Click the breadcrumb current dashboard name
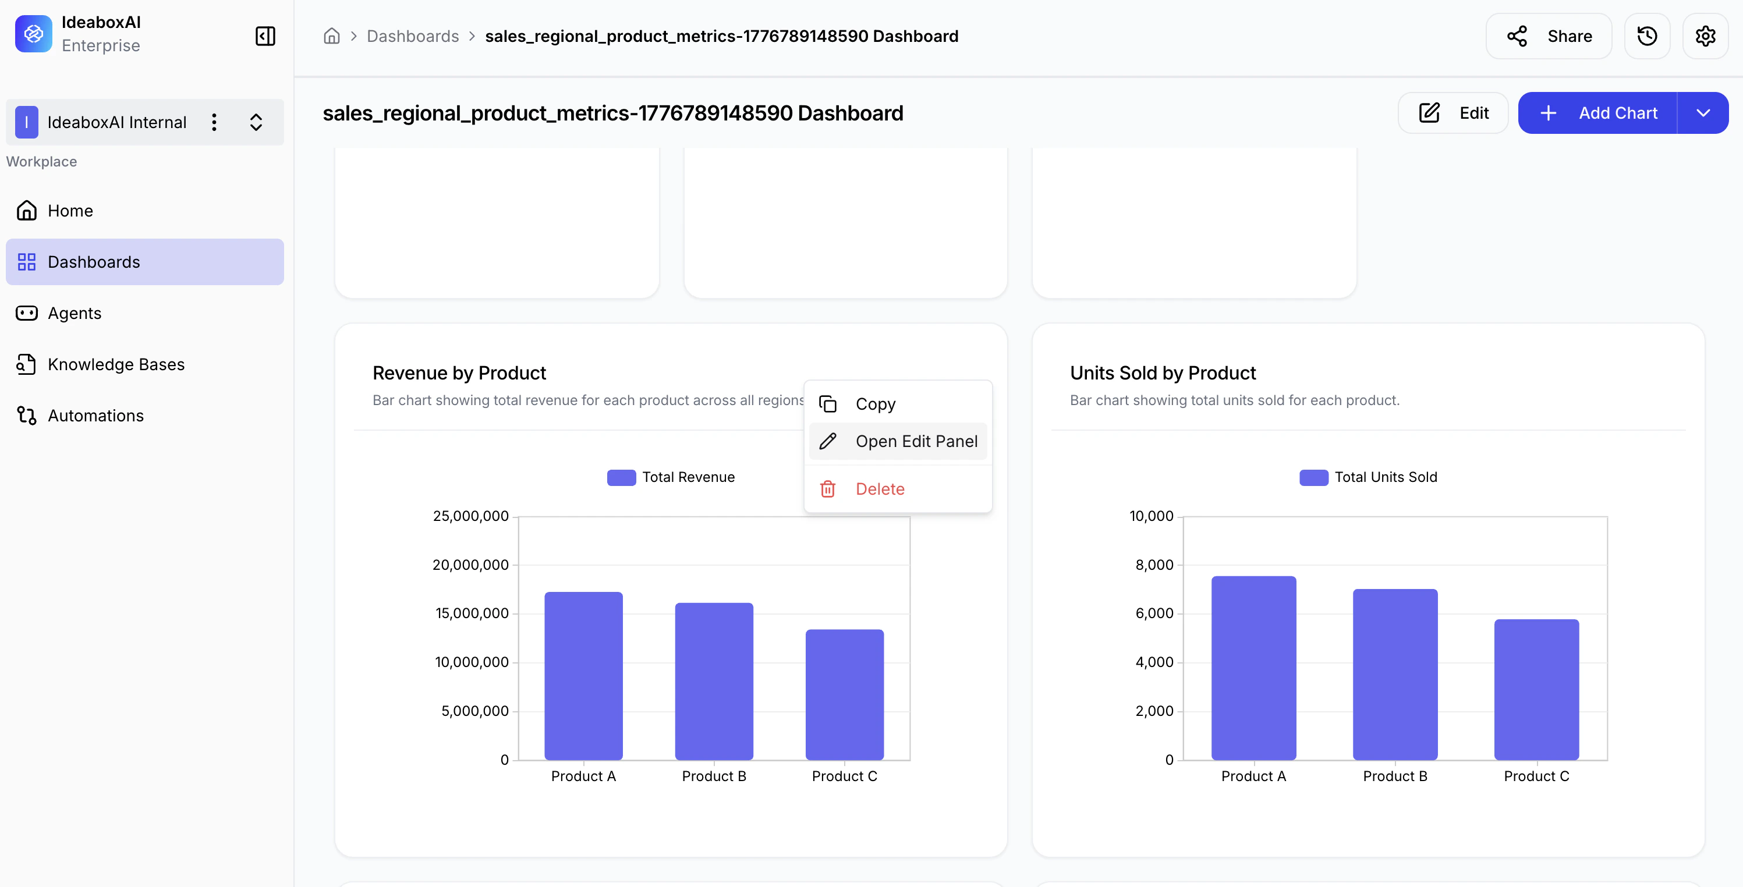 (722, 36)
